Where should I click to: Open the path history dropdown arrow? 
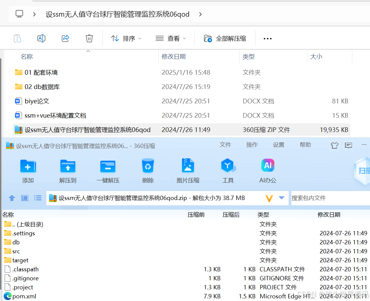tap(282, 198)
